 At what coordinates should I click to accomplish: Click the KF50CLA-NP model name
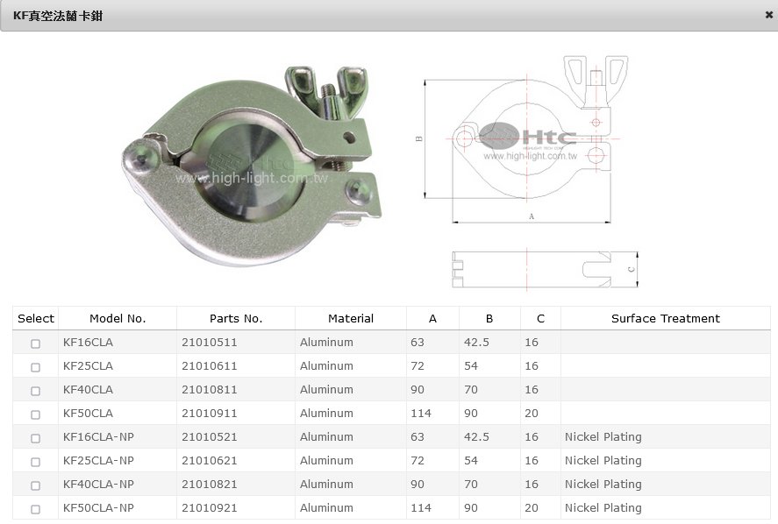(98, 508)
